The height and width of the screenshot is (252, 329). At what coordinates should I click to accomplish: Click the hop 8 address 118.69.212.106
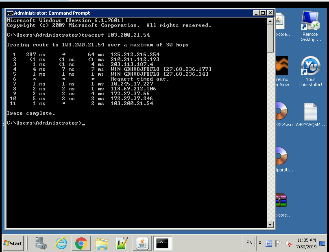pyautogui.click(x=133, y=89)
